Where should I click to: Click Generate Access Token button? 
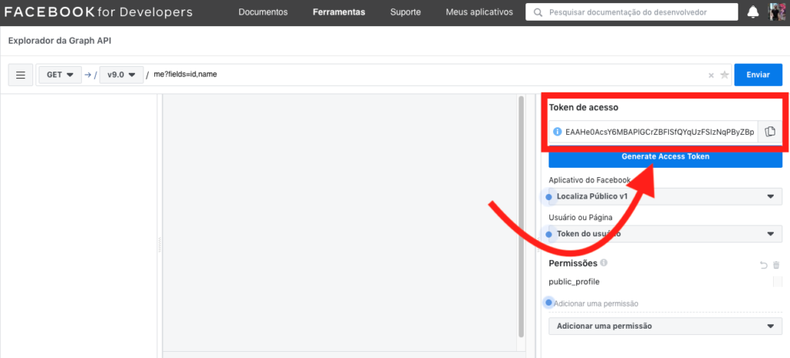coord(665,156)
